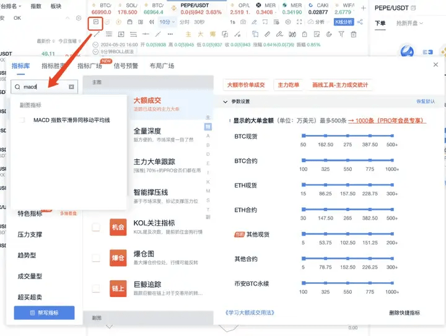Click the indicator library icon highlighted in red
This screenshot has width=446, height=336.
(x=95, y=22)
